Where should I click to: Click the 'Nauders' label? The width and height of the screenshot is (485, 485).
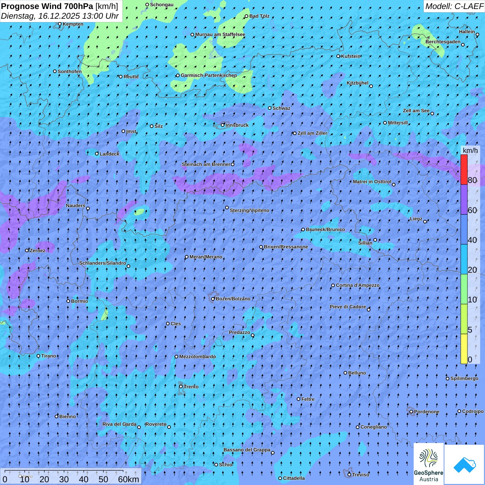click(76, 205)
